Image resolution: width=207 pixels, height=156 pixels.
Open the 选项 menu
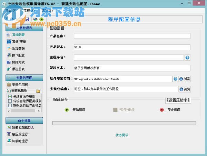(47, 10)
